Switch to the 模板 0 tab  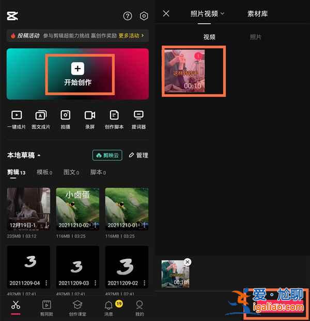44,173
